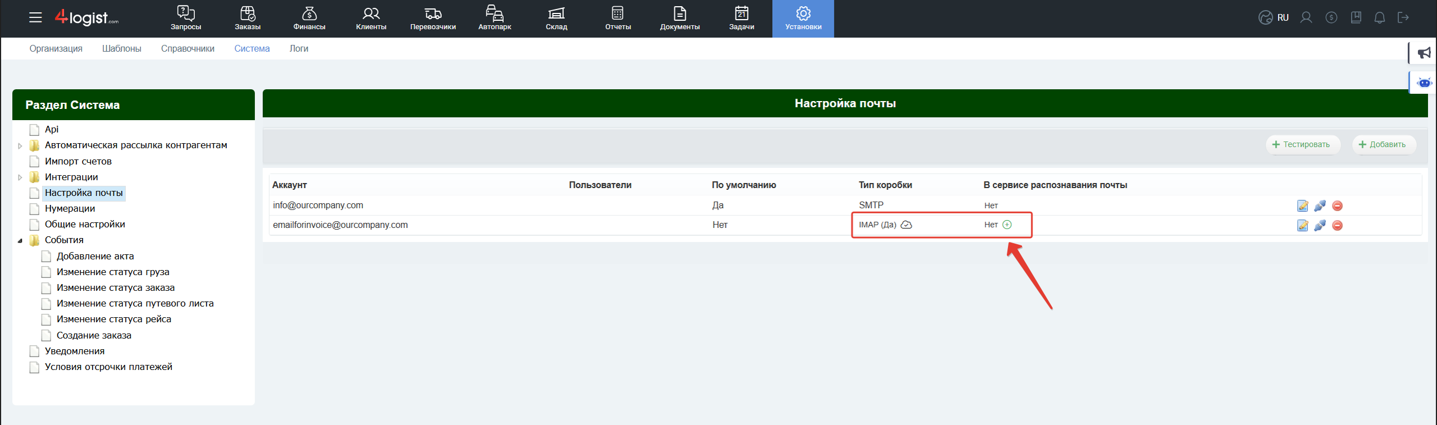Click the green plus next to Нет
Image resolution: width=1437 pixels, height=425 pixels.
(x=1007, y=225)
